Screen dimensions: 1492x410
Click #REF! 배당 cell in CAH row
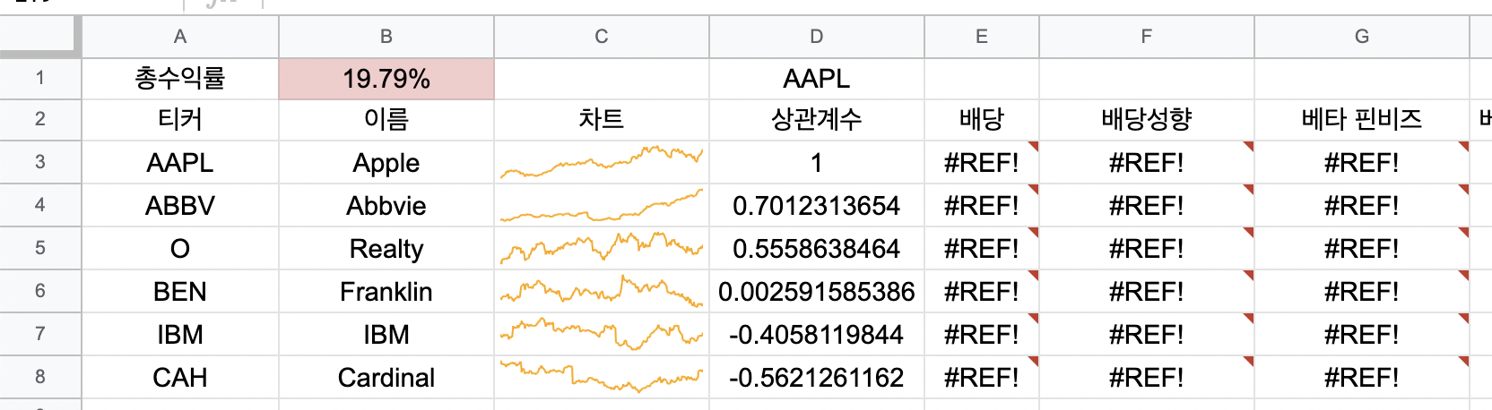coord(982,377)
